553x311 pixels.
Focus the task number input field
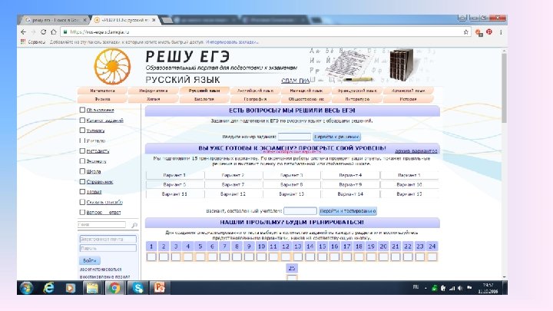click(294, 137)
